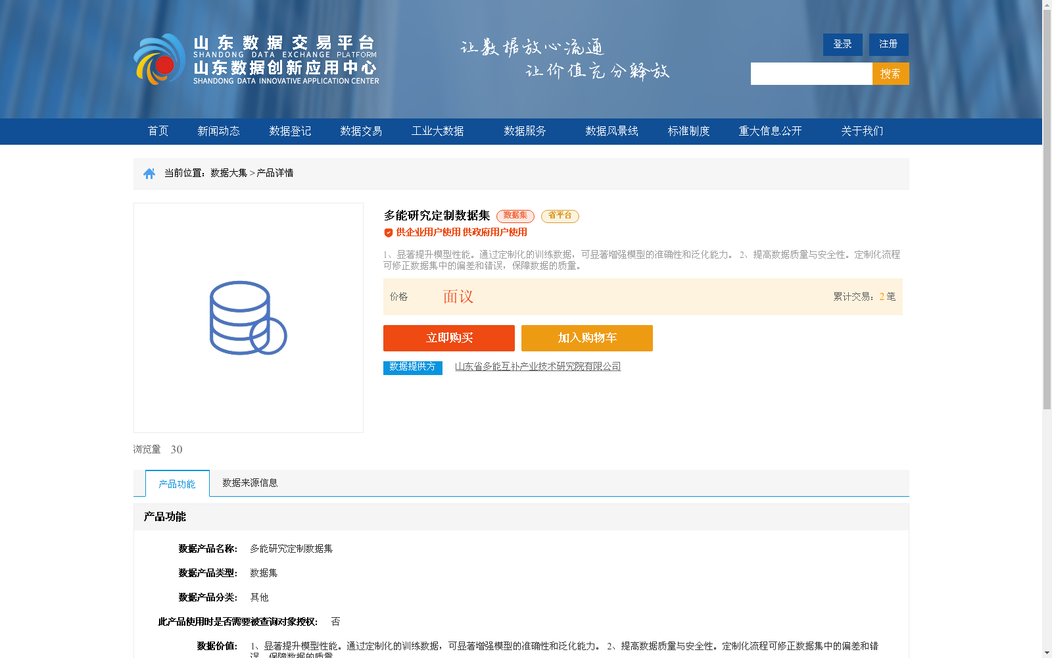Open the 重大信息公开 menu item

pos(770,131)
